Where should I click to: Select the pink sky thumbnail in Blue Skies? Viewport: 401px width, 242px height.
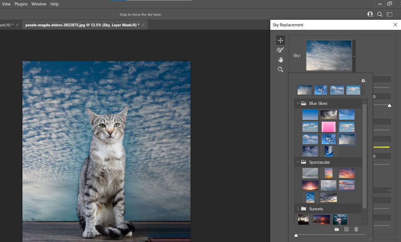pyautogui.click(x=328, y=127)
